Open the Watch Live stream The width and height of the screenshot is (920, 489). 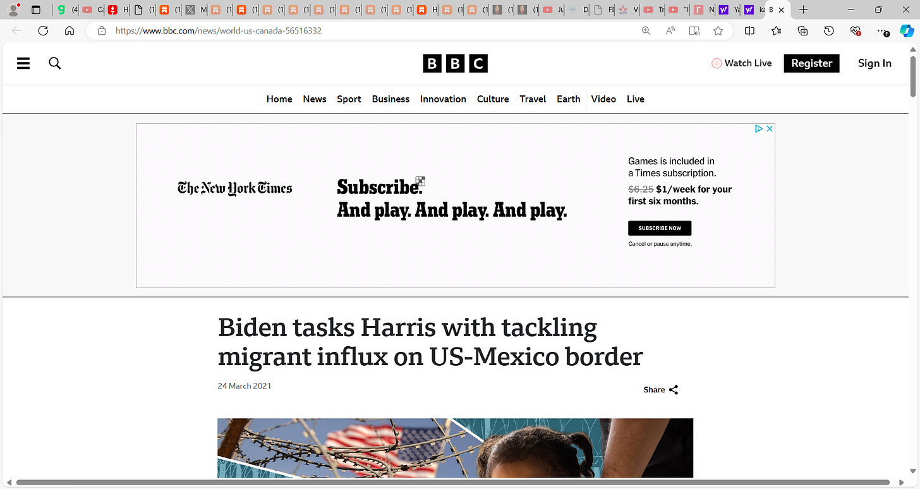point(742,63)
